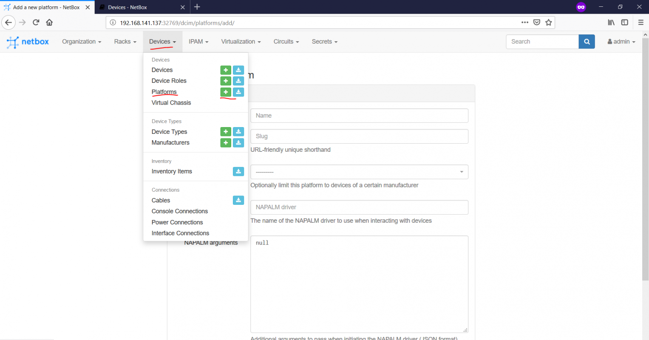
Task: Click the import icon beside Inventory Items
Action: (238, 171)
